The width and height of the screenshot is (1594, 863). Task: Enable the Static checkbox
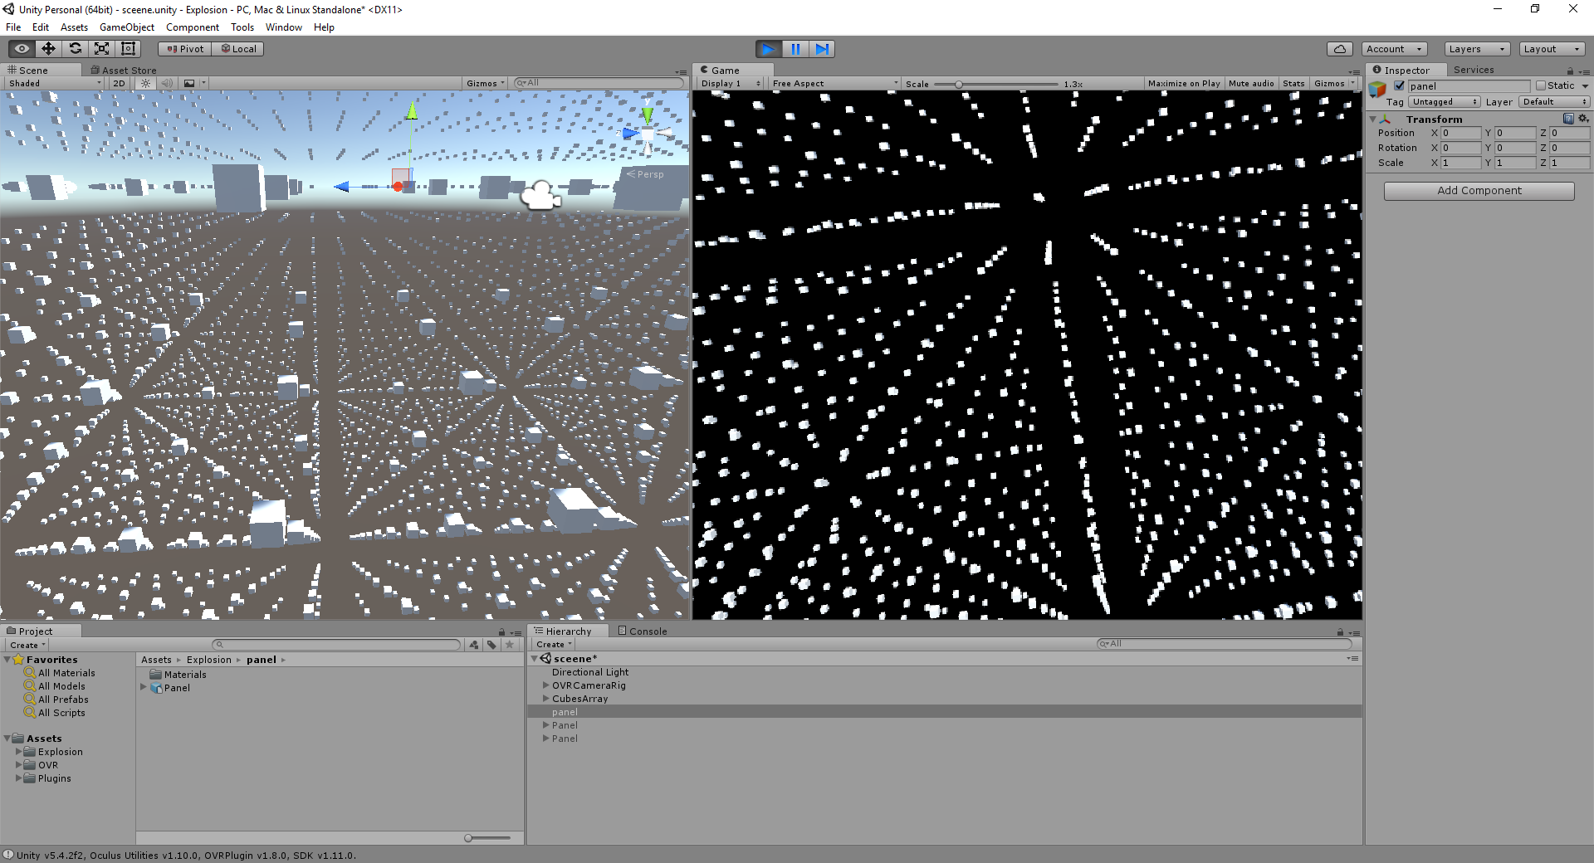pyautogui.click(x=1541, y=85)
